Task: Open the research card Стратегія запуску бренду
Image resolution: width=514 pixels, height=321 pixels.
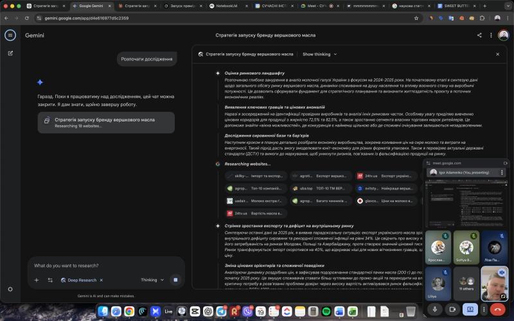Action: (105, 122)
